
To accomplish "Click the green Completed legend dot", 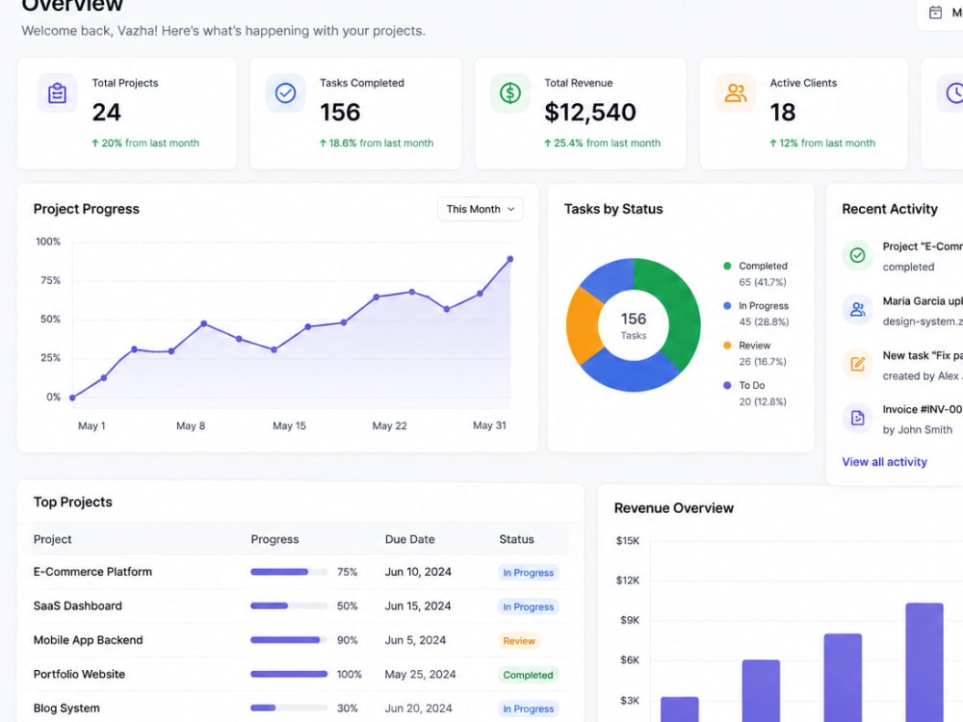I will point(727,266).
